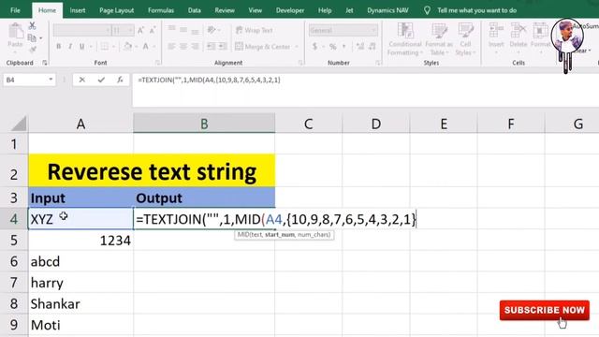Click the Paste icon in Clipboard group
The width and height of the screenshot is (599, 337).
click(x=16, y=31)
